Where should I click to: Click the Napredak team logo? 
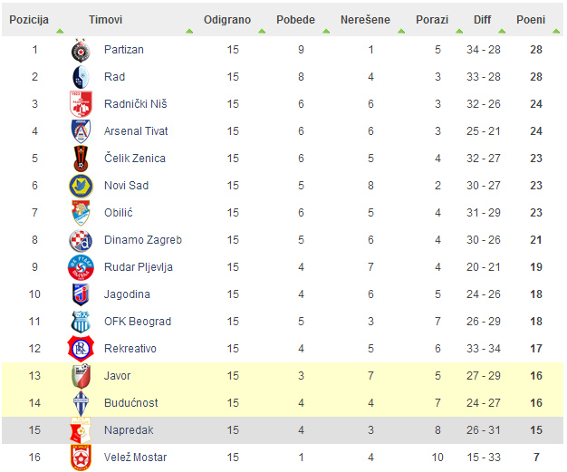pos(81,430)
